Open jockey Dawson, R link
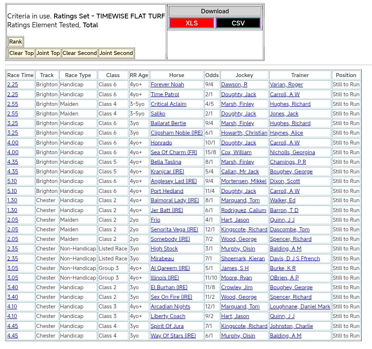 (234, 84)
